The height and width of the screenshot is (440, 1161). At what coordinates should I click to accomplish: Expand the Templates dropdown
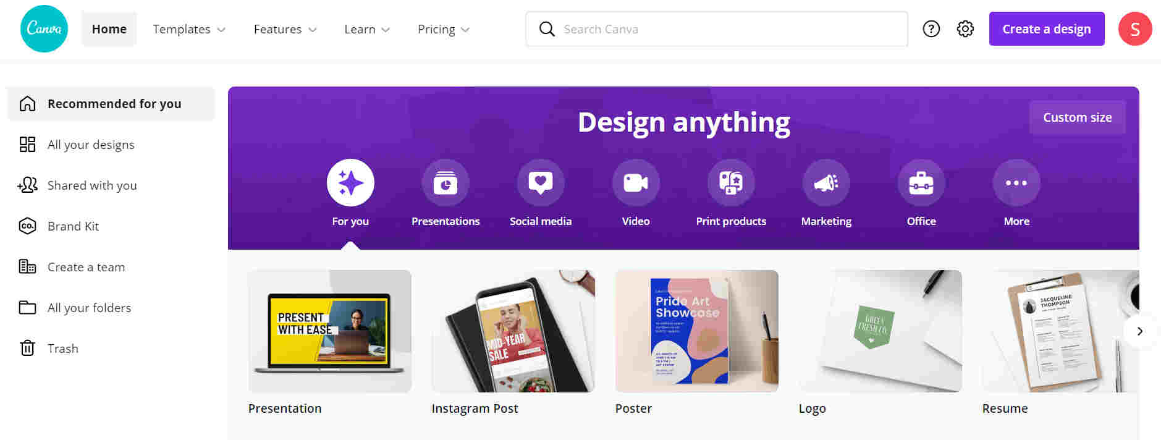click(x=188, y=28)
